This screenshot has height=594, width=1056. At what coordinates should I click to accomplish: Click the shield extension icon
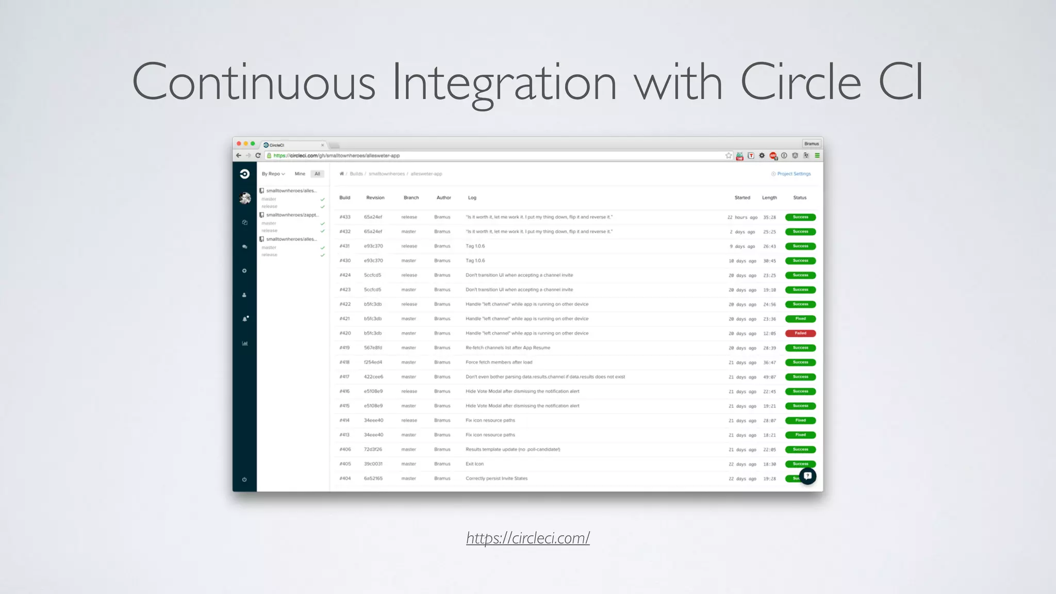tap(795, 155)
